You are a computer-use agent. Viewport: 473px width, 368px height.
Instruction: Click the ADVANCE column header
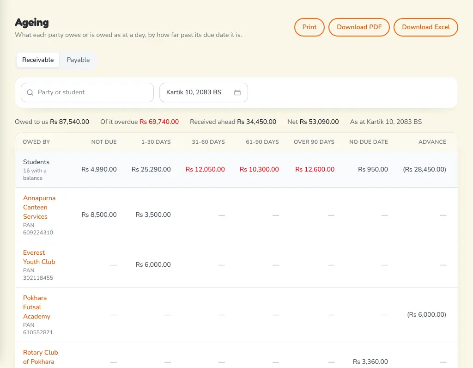pos(432,142)
